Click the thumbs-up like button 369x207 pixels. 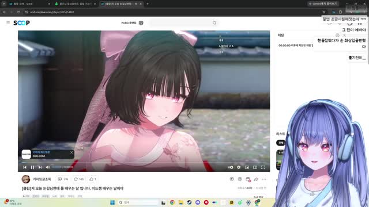[x=93, y=179]
